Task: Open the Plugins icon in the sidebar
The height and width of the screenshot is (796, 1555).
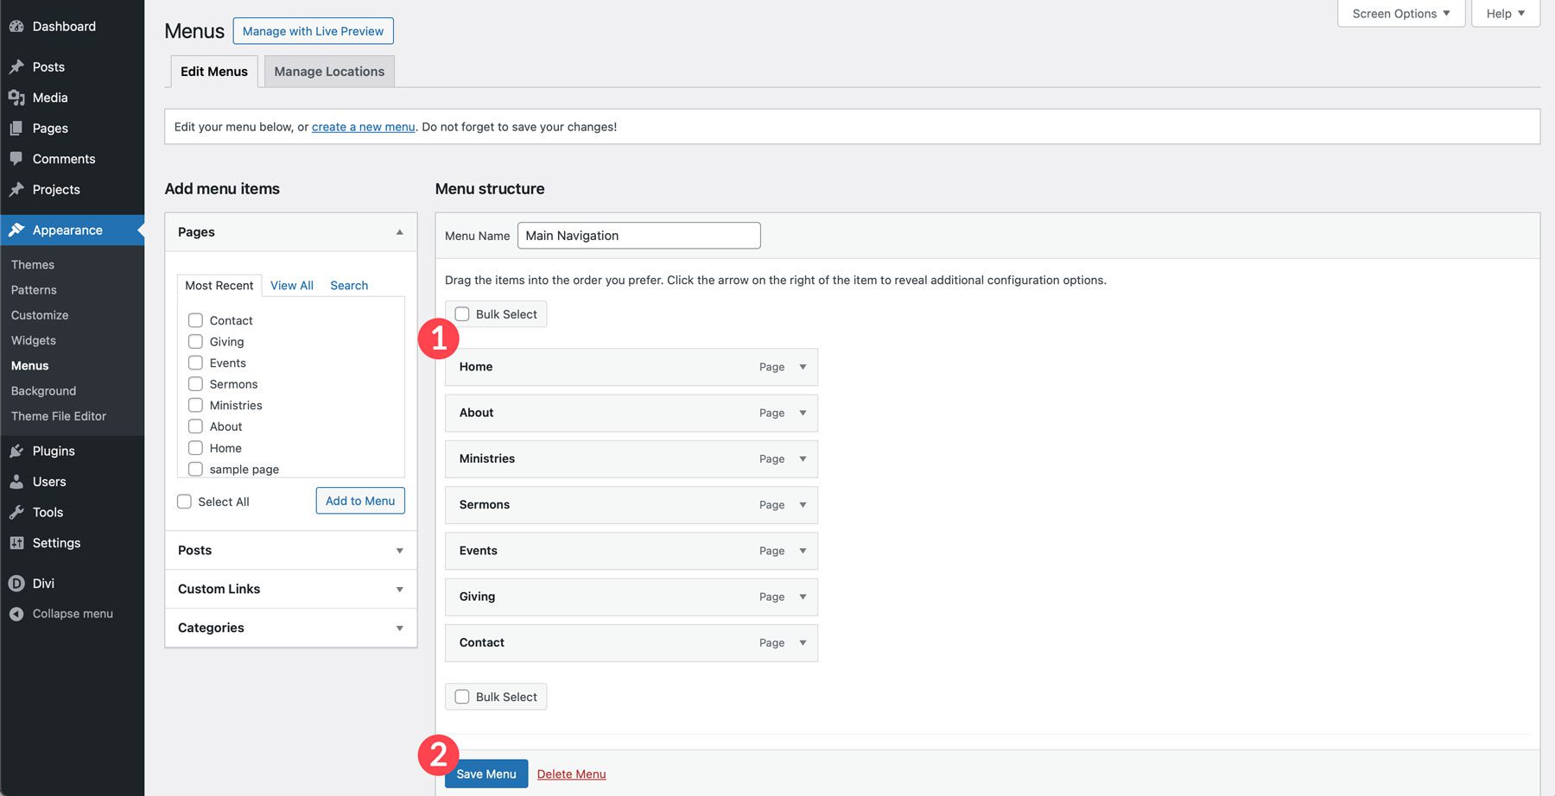Action: [17, 451]
